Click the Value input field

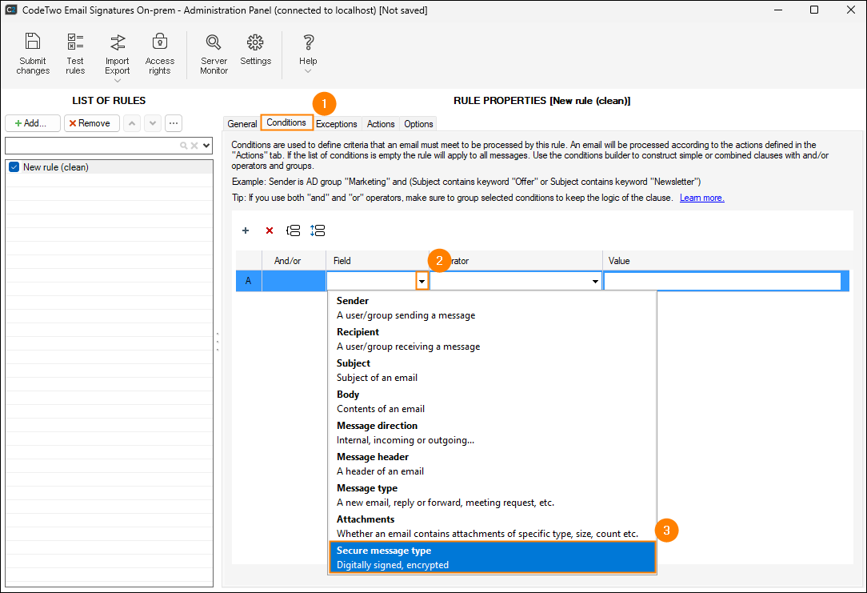pos(722,282)
